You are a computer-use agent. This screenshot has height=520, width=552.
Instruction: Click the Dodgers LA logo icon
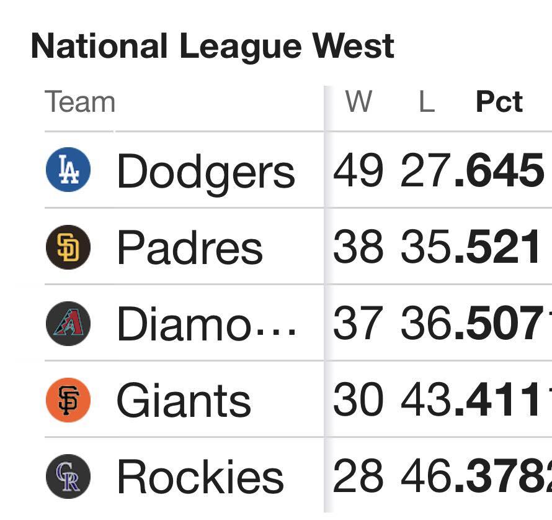pyautogui.click(x=68, y=170)
